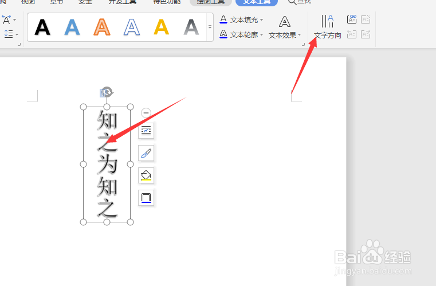This screenshot has width=436, height=286.
Task: Apply the yellow A WordArt style
Action: 161,27
